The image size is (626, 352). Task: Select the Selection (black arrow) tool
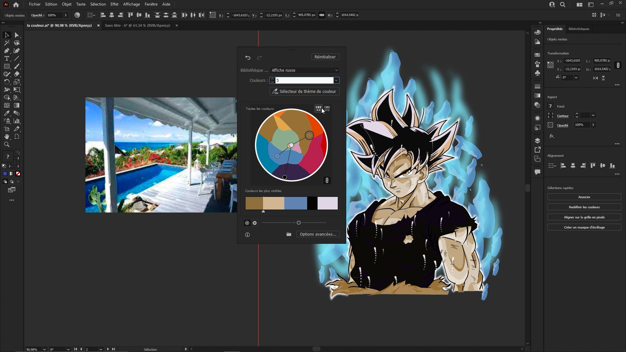(x=7, y=35)
